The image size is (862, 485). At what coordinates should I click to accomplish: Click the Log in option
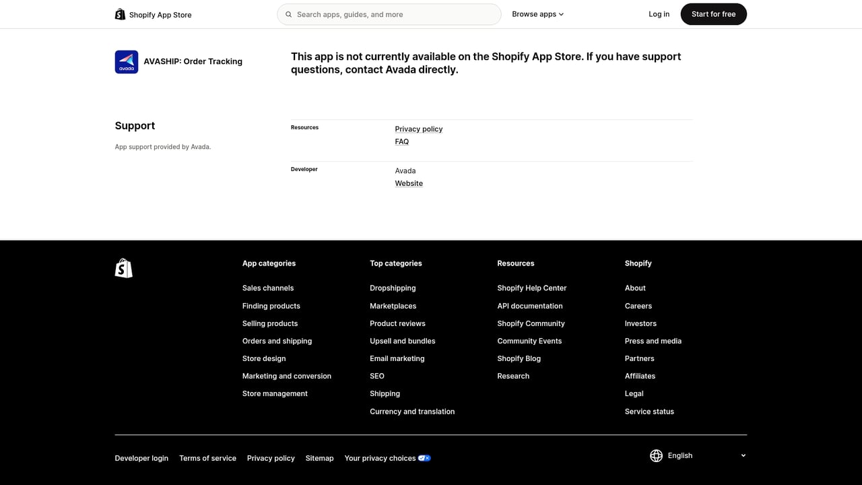pos(659,13)
